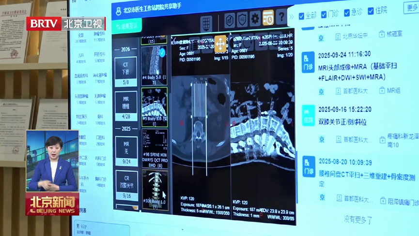
Task: Select the CR 双膝关节 9/16 study
Action: (x=126, y=185)
